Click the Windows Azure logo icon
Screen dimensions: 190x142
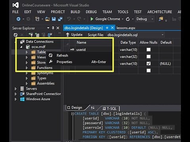click(x=22, y=99)
